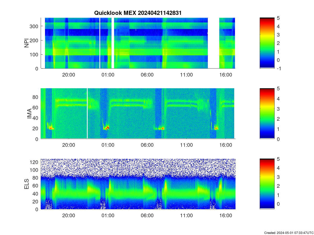Click the colorbar beside the NPI panel

tap(267, 43)
